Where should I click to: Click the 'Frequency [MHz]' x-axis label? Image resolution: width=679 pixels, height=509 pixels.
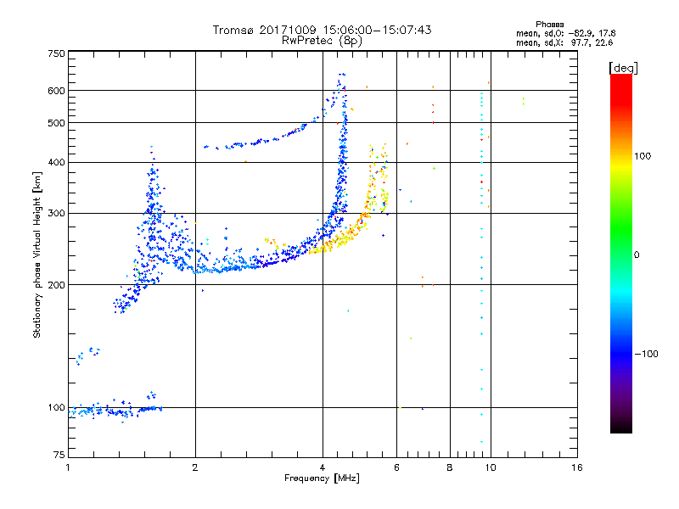point(322,479)
